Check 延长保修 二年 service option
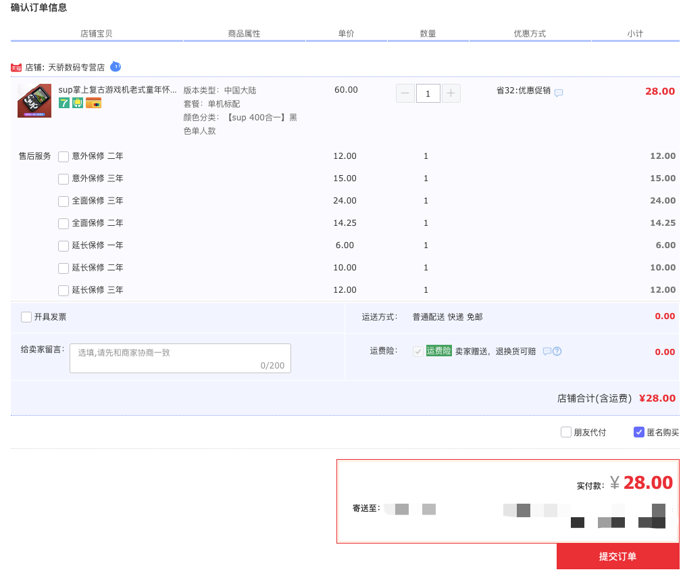683x574 pixels. [x=64, y=268]
